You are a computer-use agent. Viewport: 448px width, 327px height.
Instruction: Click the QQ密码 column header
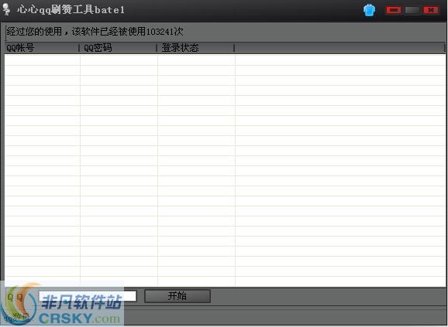pos(118,48)
